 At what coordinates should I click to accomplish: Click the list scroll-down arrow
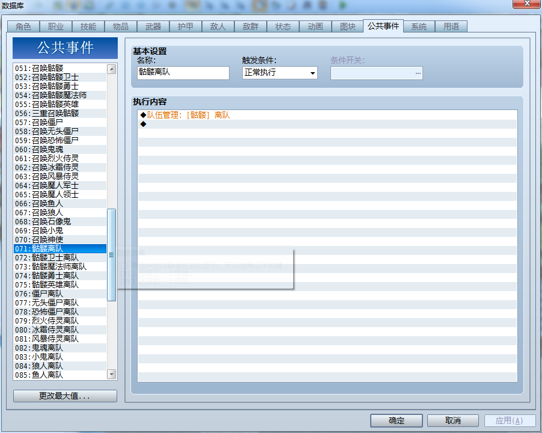[112, 374]
